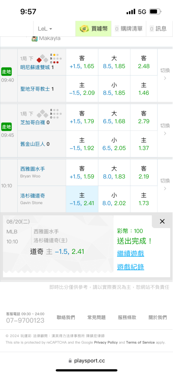Click 服務條款 footer link
173x375 pixels.
[x=127, y=317]
